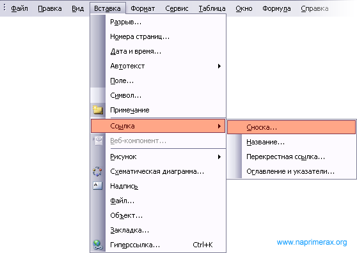Image resolution: width=357 pixels, height=253 pixels.
Task: Click the disabled Веб-компонент… entry
Action: pyautogui.click(x=158, y=141)
